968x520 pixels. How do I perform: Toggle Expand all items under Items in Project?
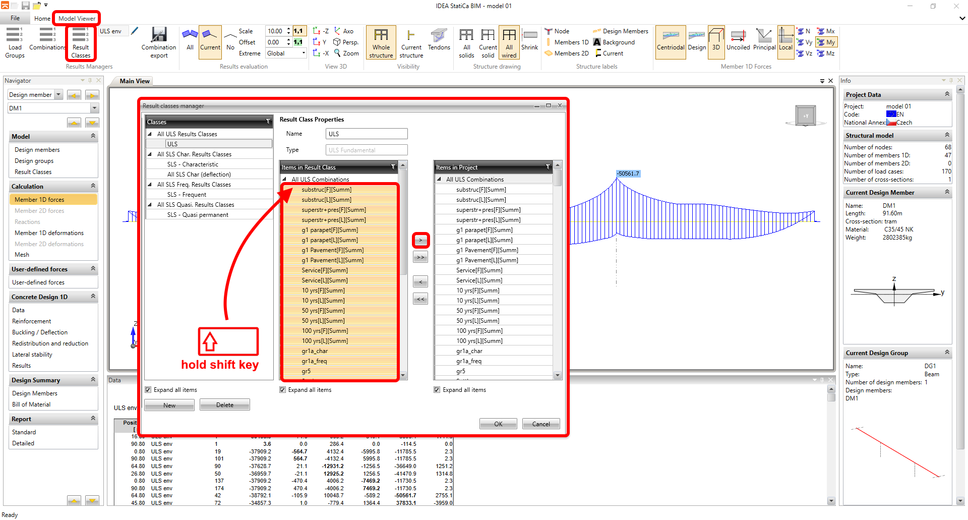coord(437,390)
